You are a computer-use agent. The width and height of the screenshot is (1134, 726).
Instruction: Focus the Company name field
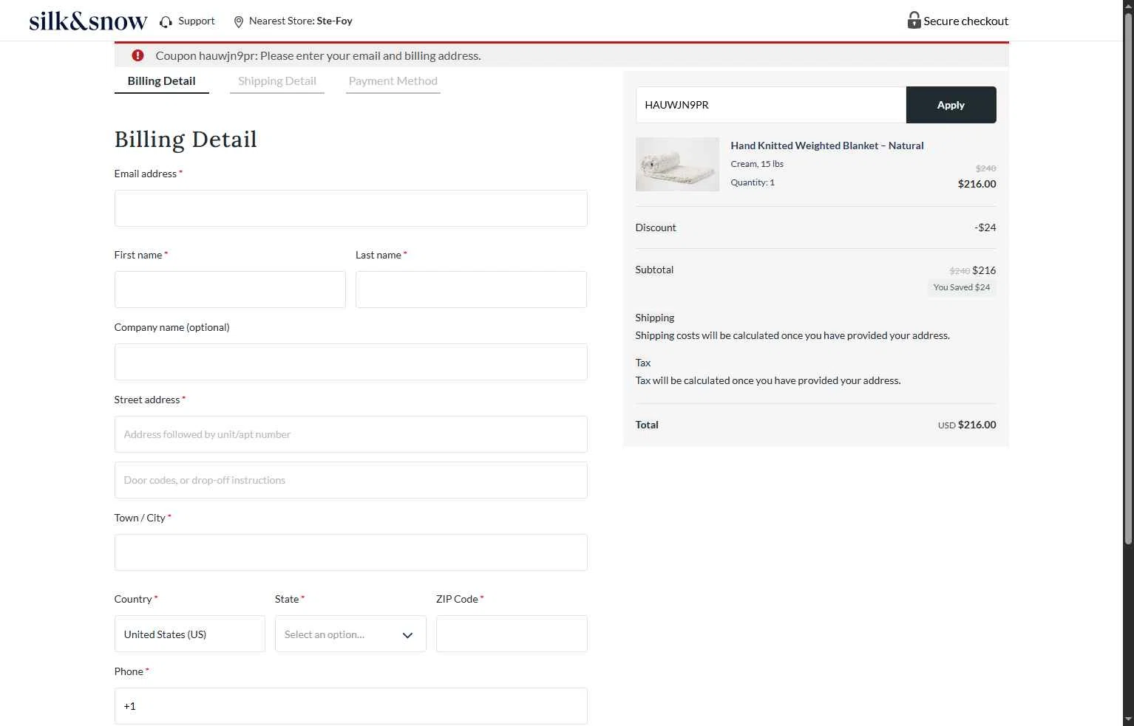coord(351,362)
